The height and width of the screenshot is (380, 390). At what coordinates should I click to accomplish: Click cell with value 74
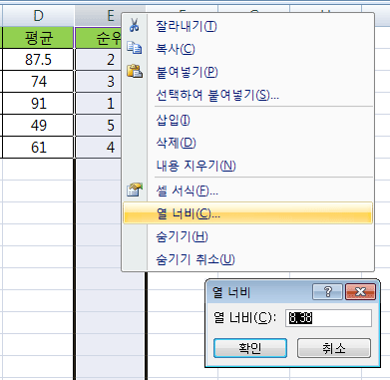[38, 82]
